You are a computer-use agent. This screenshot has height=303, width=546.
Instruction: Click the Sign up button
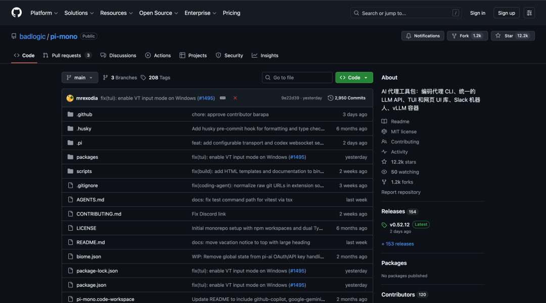pyautogui.click(x=506, y=13)
